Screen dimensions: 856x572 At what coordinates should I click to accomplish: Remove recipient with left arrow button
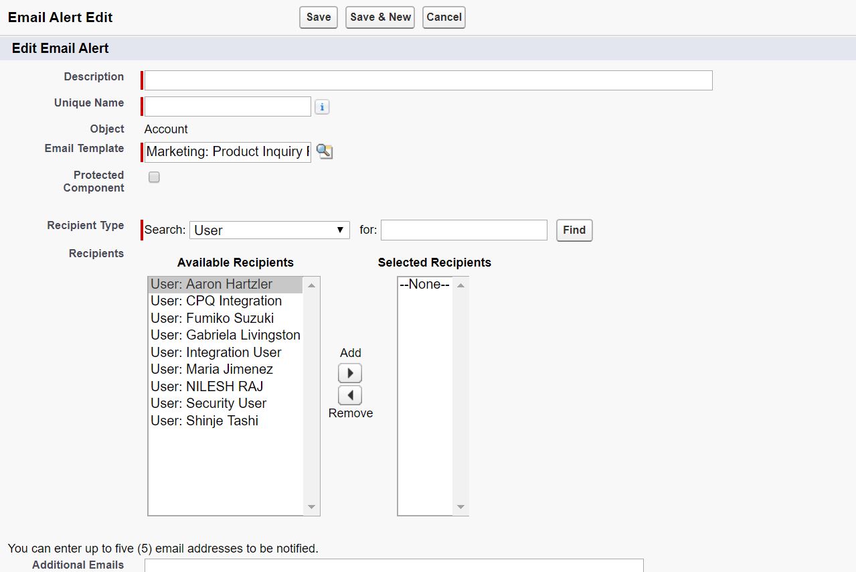pos(350,395)
